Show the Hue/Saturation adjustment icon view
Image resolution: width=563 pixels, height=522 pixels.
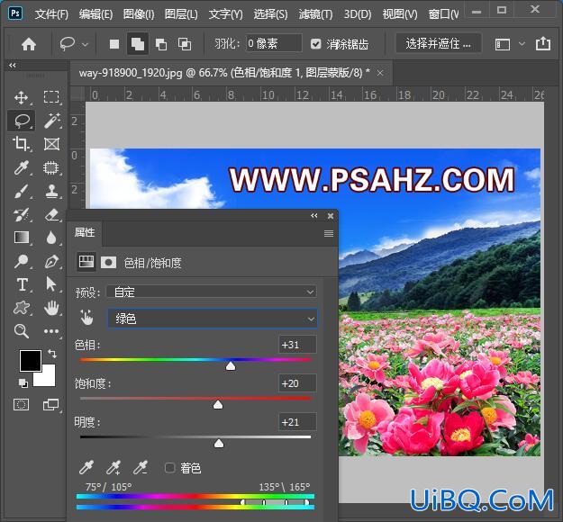coord(86,262)
